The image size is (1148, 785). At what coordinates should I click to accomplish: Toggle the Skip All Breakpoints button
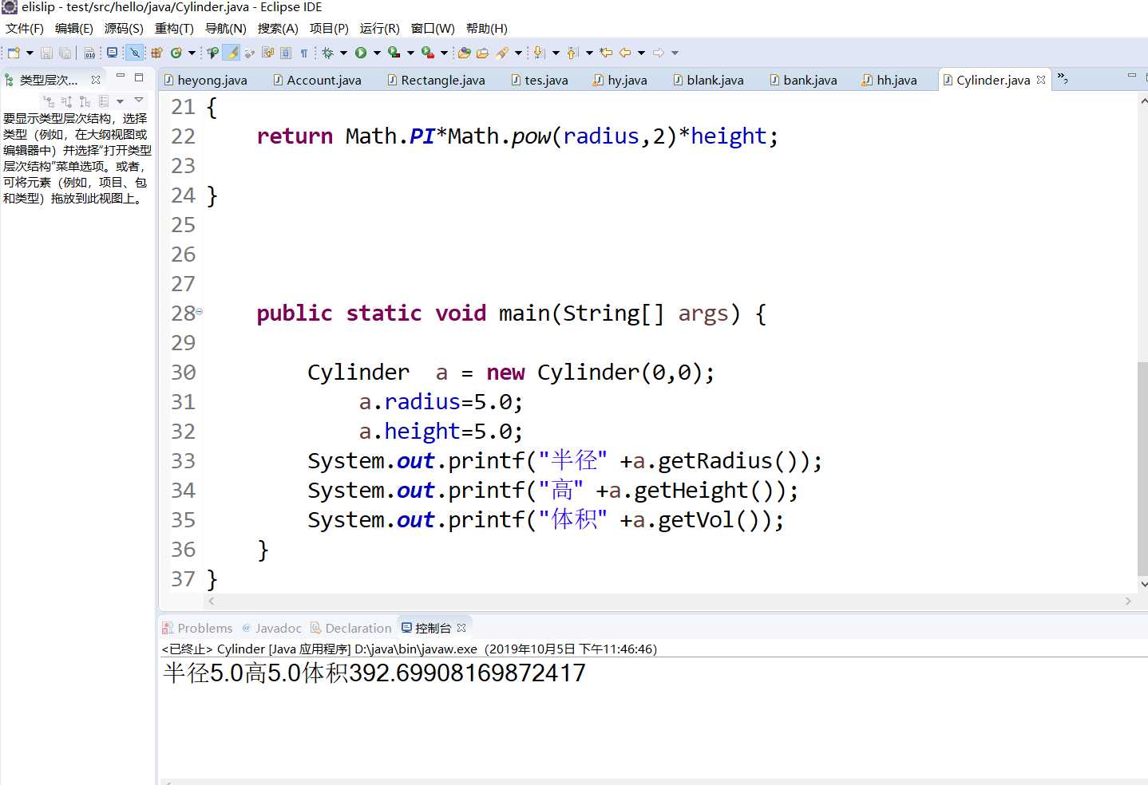pos(135,53)
